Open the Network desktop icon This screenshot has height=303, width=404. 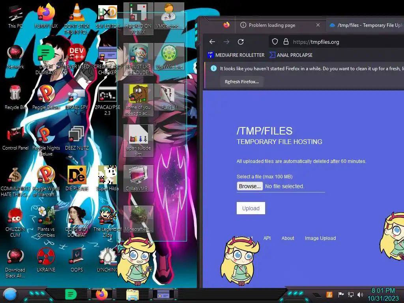coord(15,57)
